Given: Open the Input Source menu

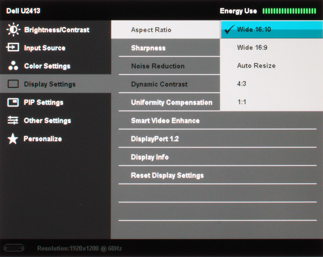Looking at the screenshot, I should pyautogui.click(x=56, y=48).
